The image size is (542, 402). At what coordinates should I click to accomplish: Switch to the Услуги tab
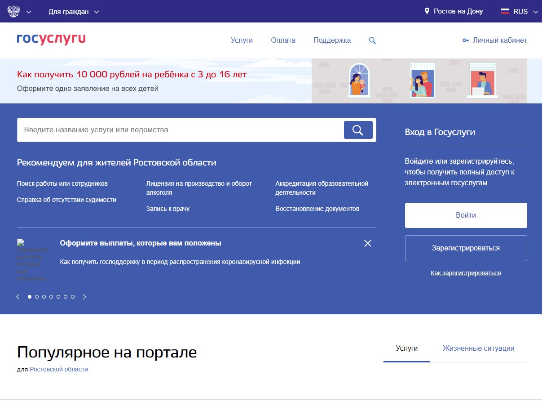tap(407, 348)
